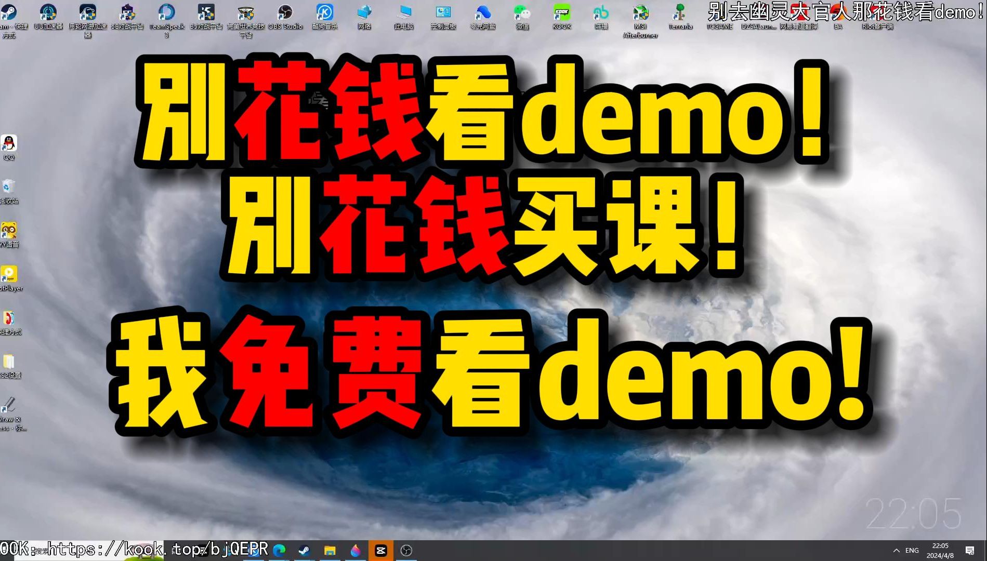Open the DZSALauncher desktop icon
The width and height of the screenshot is (987, 561).
(759, 16)
